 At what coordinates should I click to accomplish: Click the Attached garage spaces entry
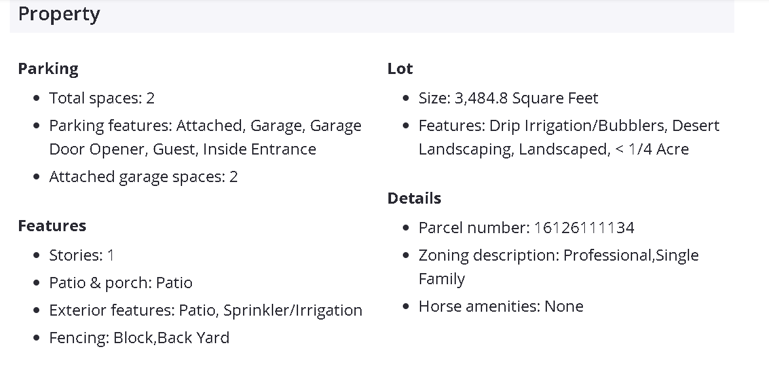[x=143, y=177]
